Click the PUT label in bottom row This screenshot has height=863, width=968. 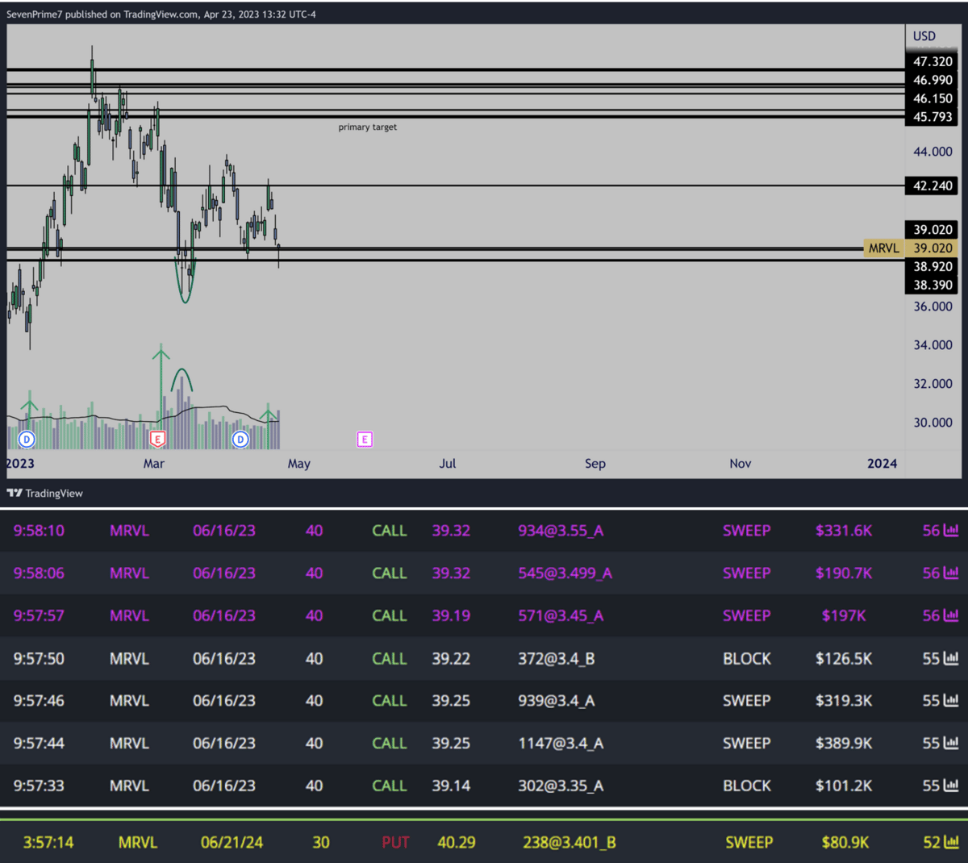click(395, 842)
